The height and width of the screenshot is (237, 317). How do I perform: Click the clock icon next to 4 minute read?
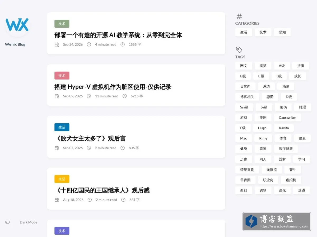click(x=89, y=45)
